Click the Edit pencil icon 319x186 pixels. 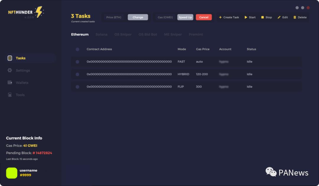coord(279,17)
